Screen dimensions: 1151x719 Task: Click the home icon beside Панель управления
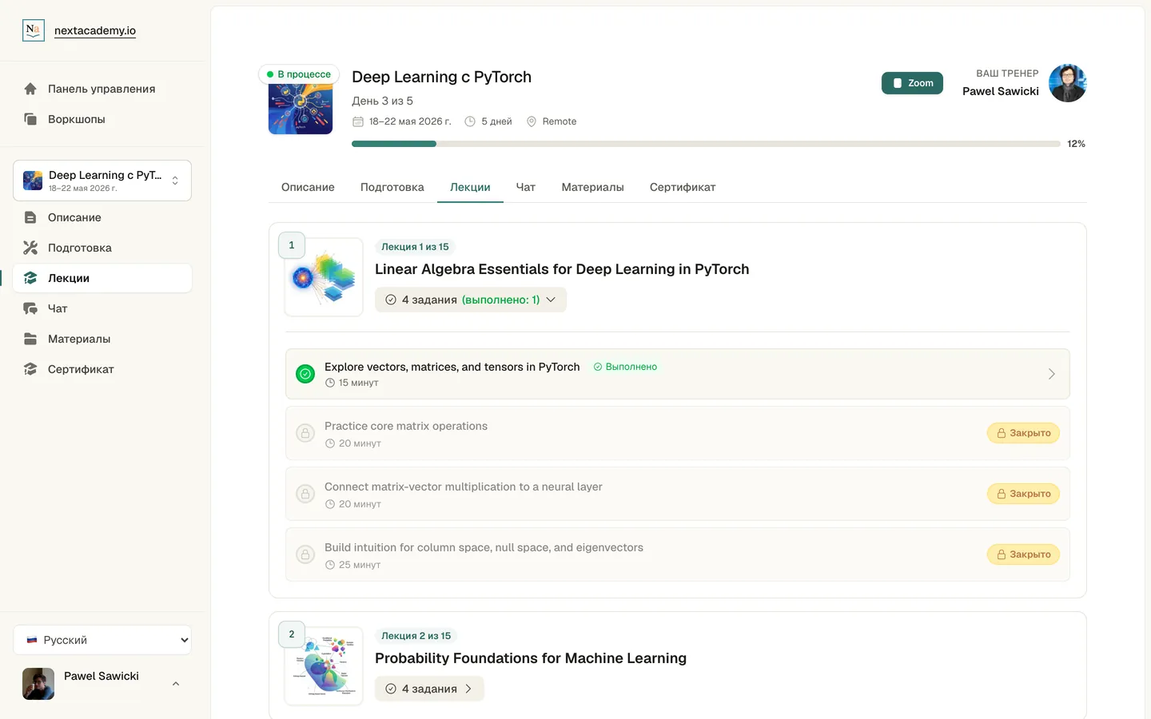point(30,89)
